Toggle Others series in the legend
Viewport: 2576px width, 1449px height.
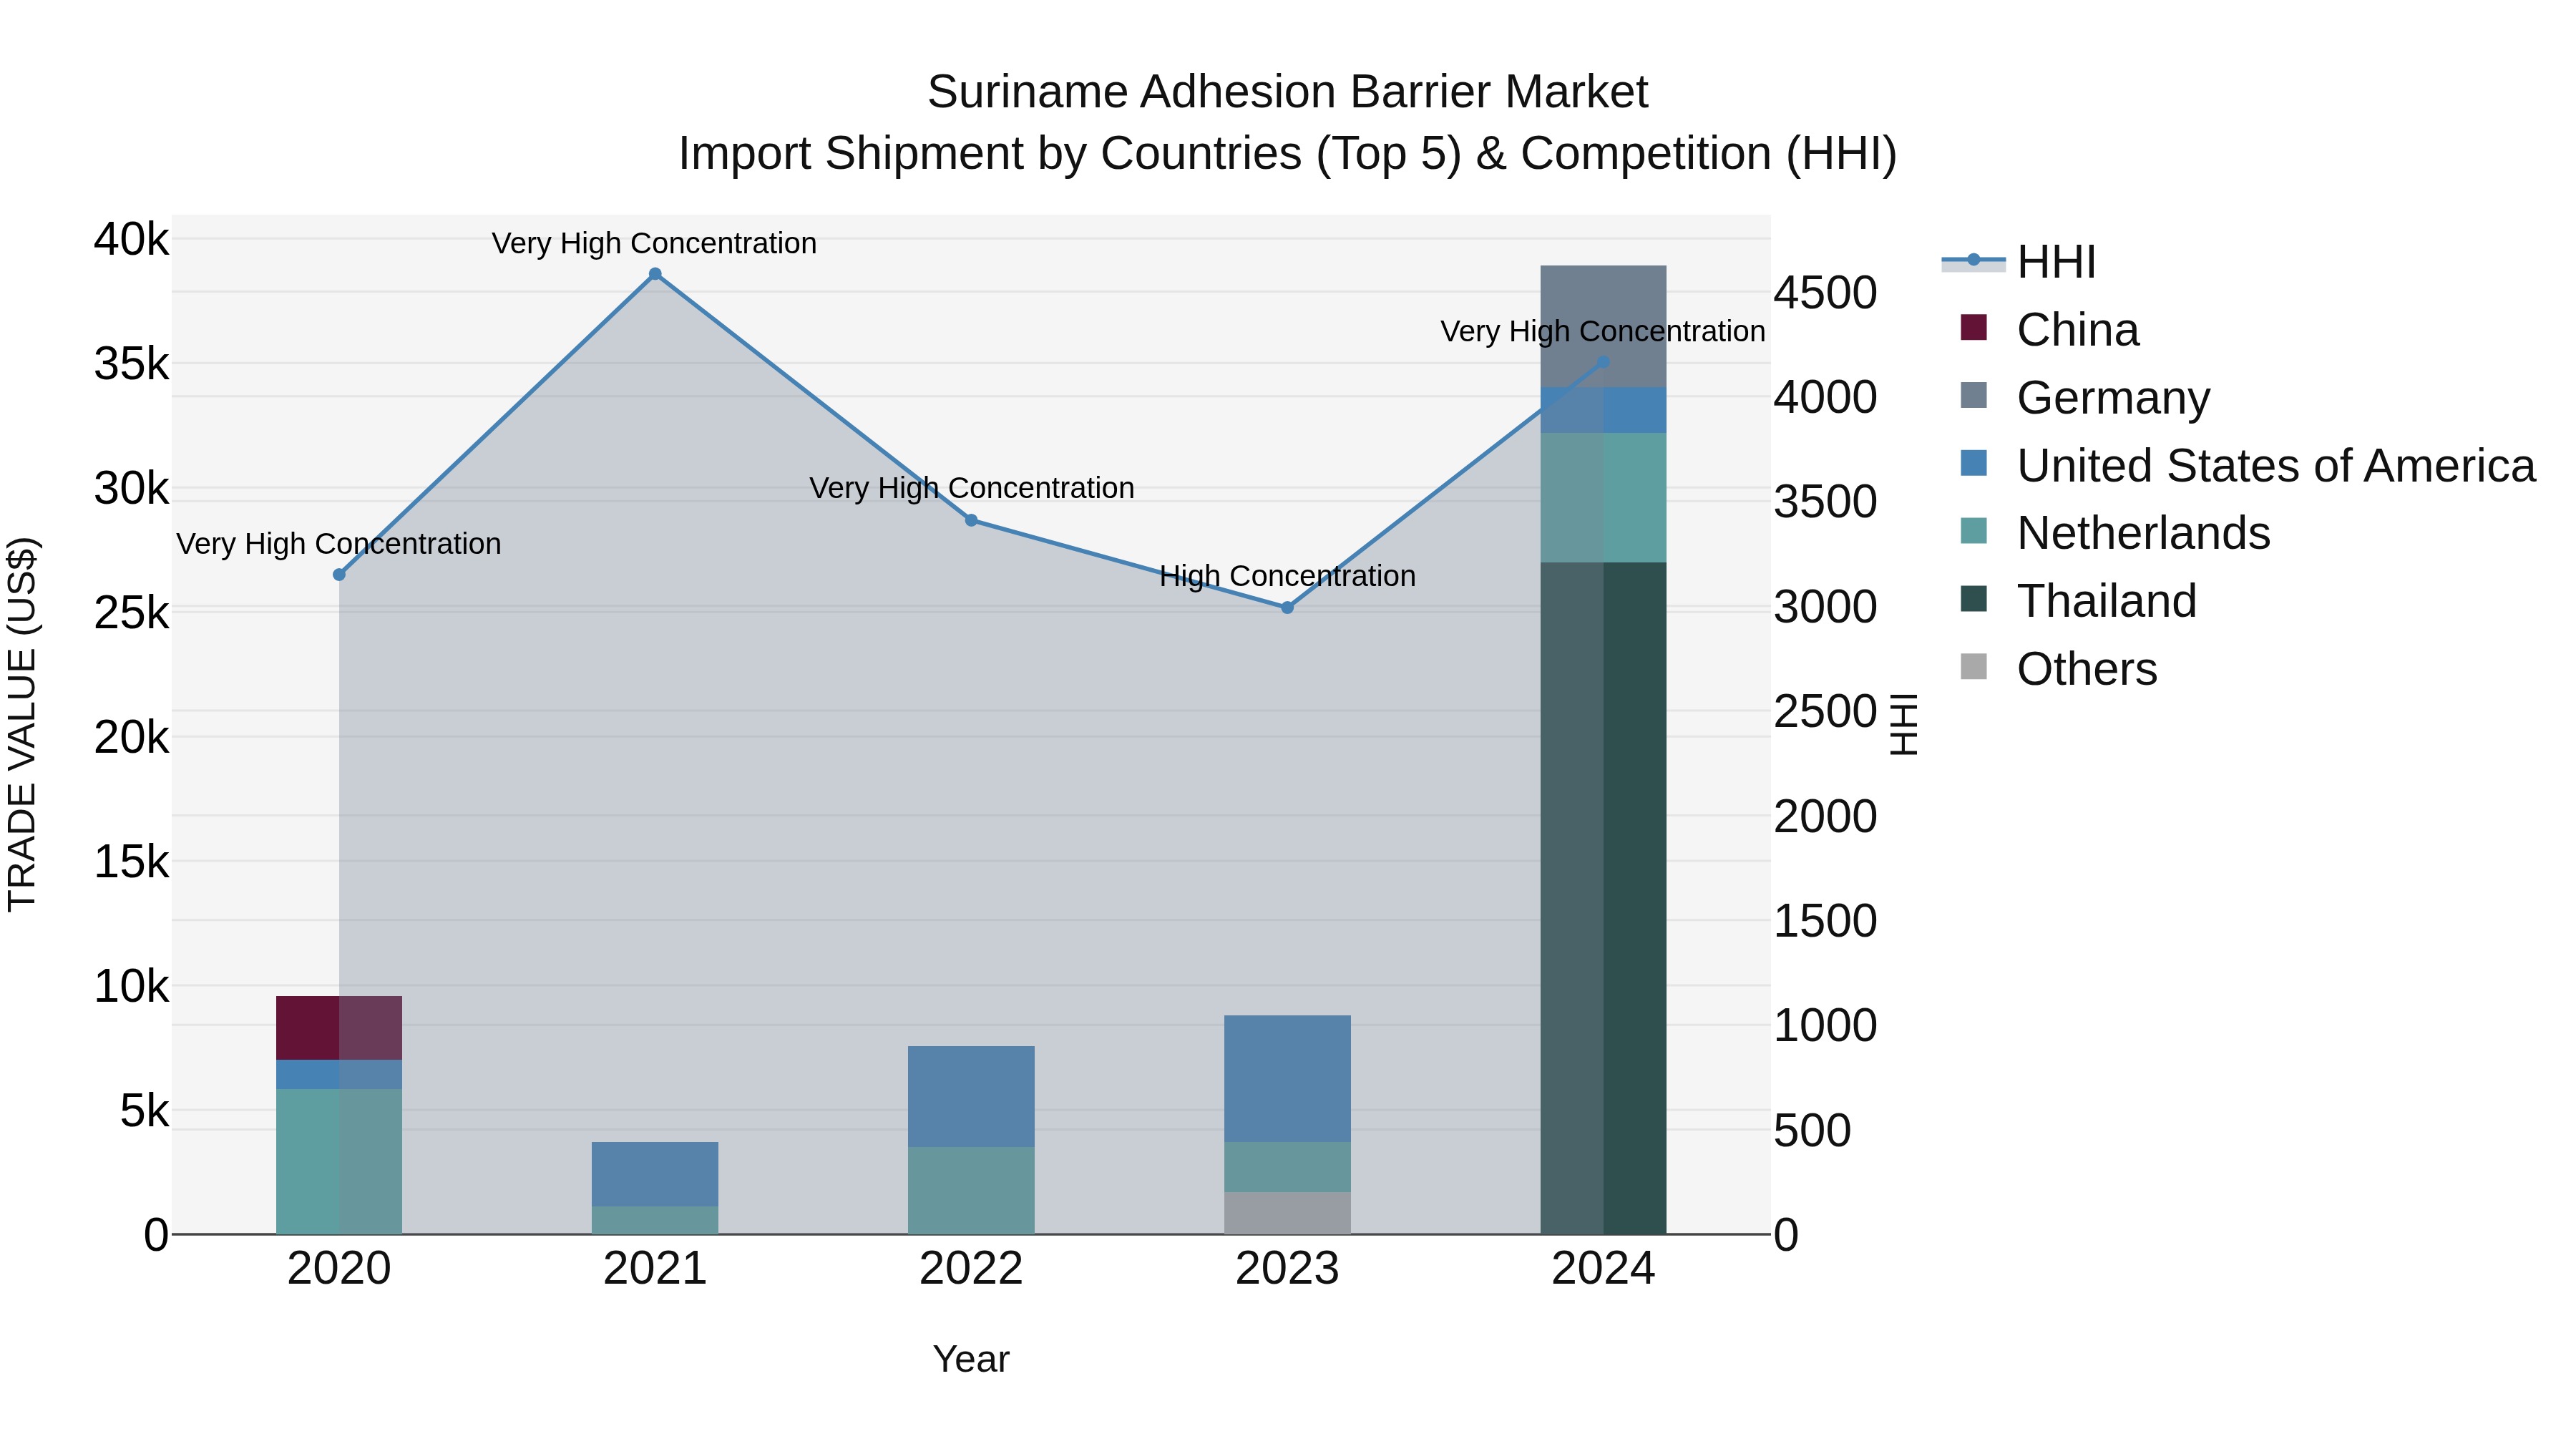(2059, 669)
